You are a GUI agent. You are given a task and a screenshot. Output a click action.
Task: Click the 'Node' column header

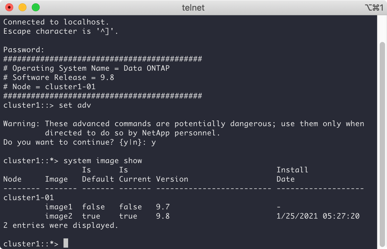12,179
